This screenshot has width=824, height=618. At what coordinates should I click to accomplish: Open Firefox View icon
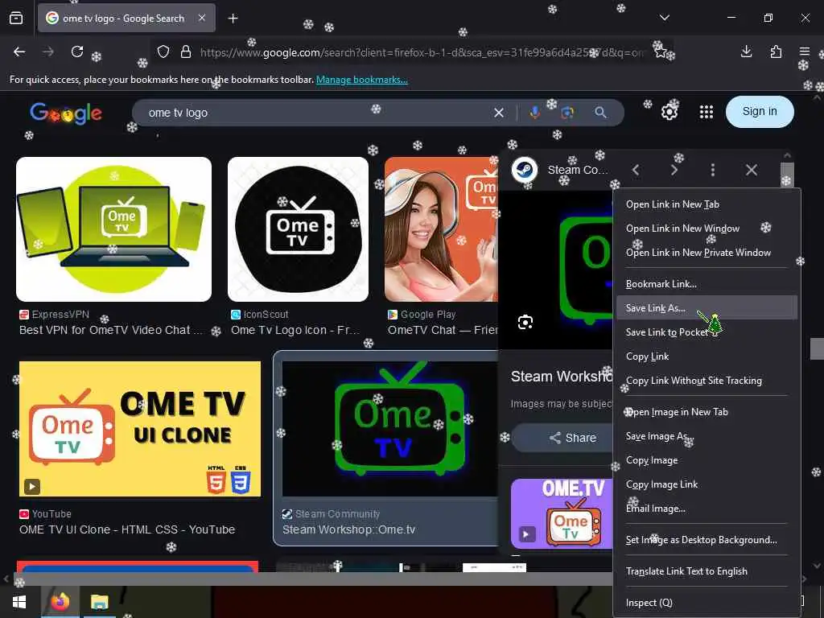pos(16,19)
